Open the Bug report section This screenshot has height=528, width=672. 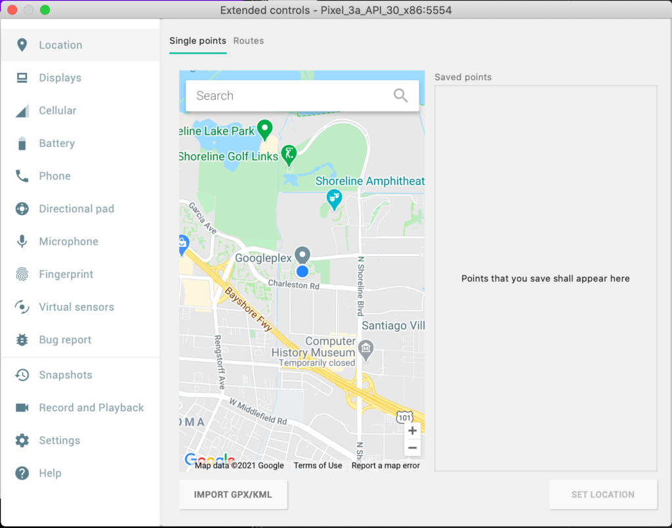pyautogui.click(x=65, y=340)
